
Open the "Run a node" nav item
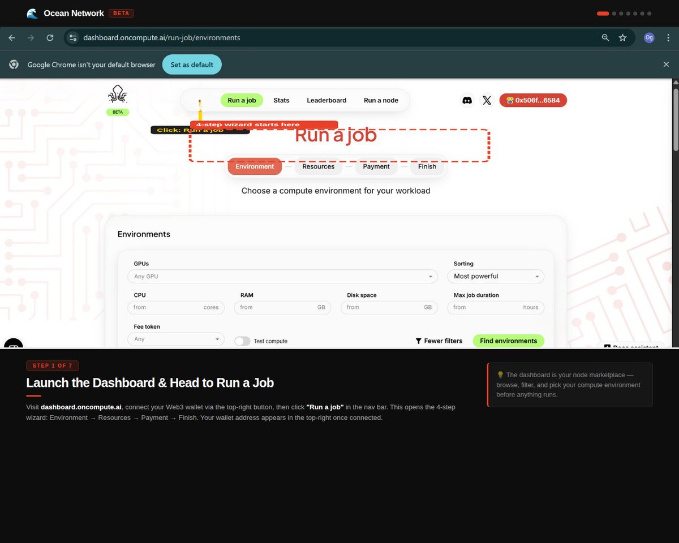coord(381,100)
